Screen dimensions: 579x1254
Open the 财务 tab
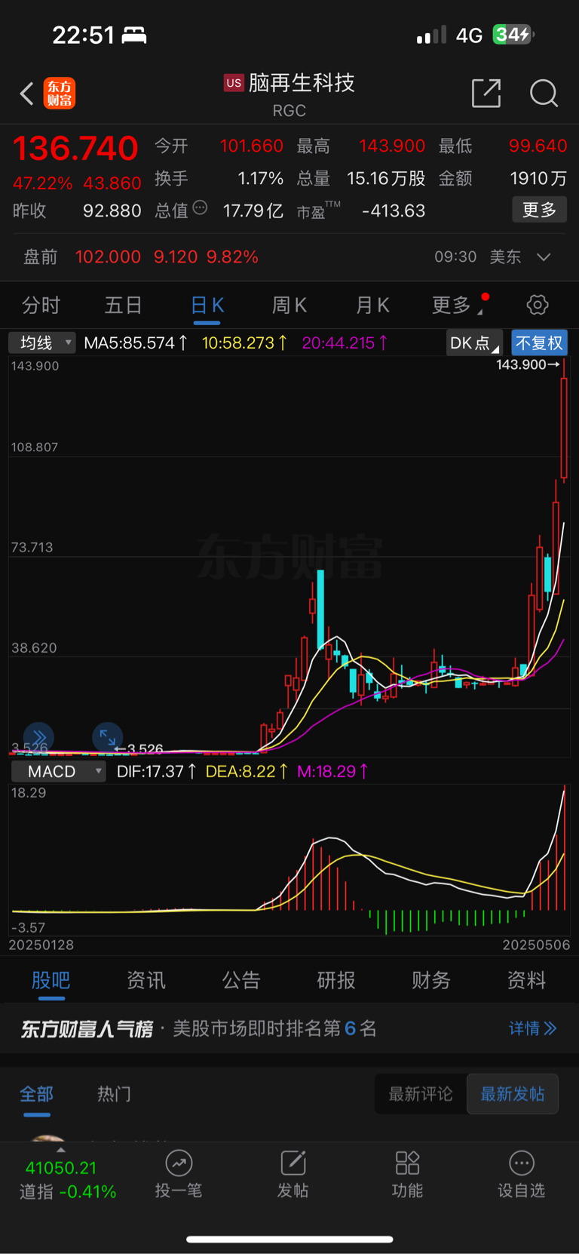pyautogui.click(x=431, y=980)
